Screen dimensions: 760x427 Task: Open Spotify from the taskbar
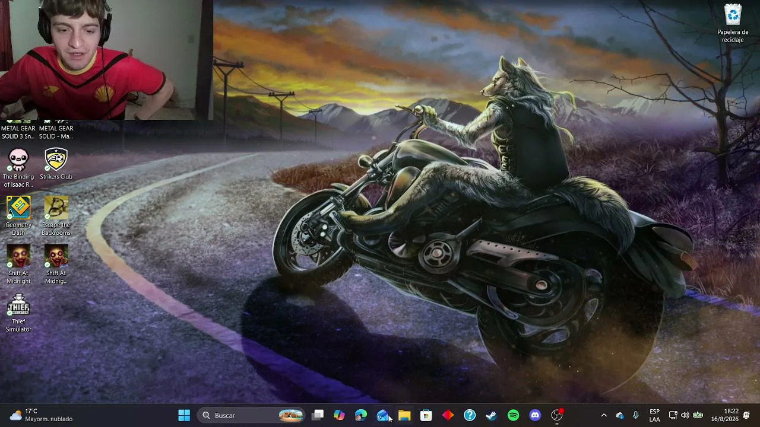click(513, 415)
